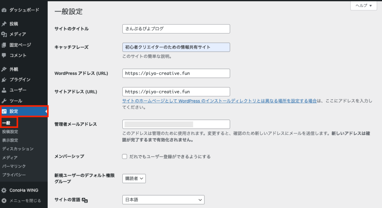382x208 pixels.
Task: Click the catchphrase tagline text field
Action: [x=176, y=47]
